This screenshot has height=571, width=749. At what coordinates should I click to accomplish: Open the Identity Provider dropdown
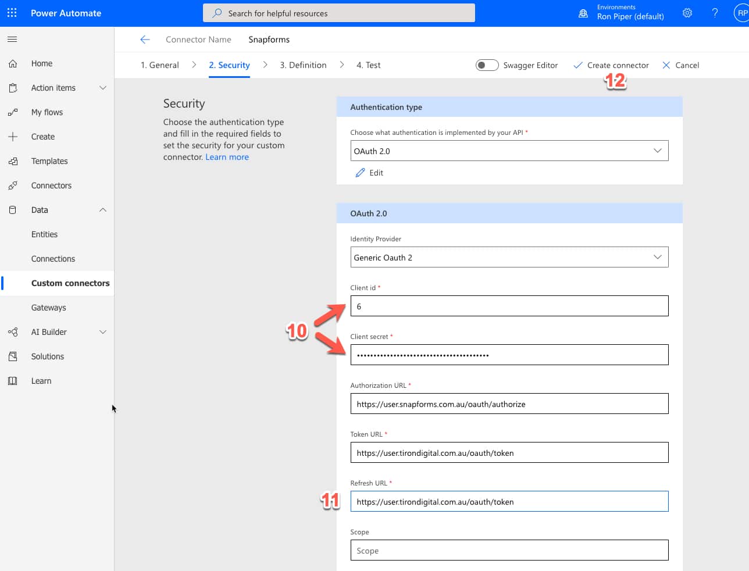[x=509, y=257]
